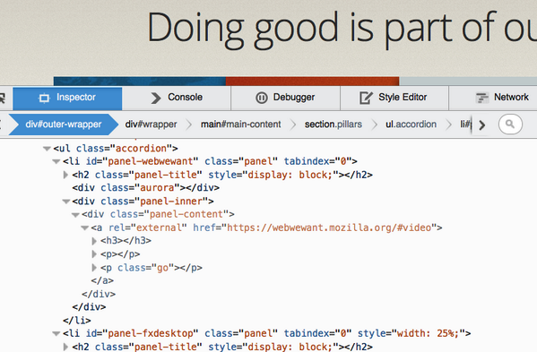537x352 pixels.
Task: Select the partially hidden li# breadcrumb
Action: 466,124
